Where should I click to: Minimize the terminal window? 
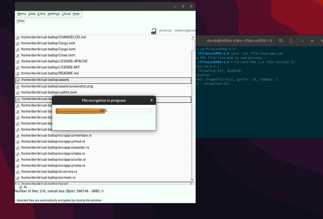303,41
